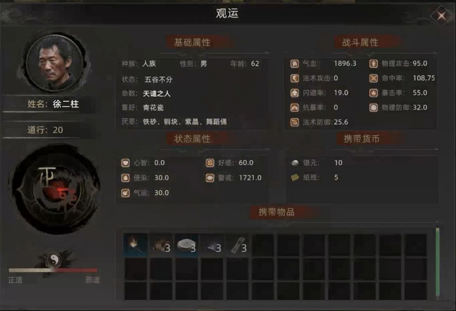Click the 正邪 alignment emblem
Screen dimensions: 456x311
point(56,190)
